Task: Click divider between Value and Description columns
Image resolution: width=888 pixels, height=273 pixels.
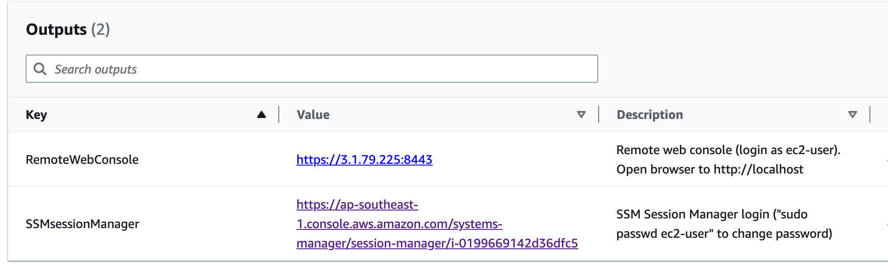Action: pyautogui.click(x=599, y=114)
